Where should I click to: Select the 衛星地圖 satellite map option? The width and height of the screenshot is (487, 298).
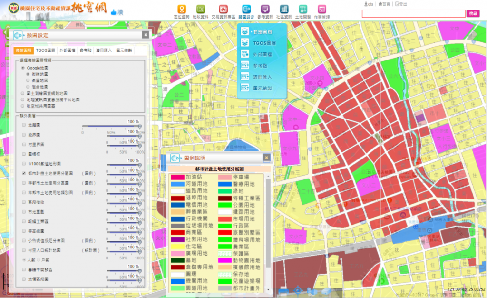[x=28, y=80]
